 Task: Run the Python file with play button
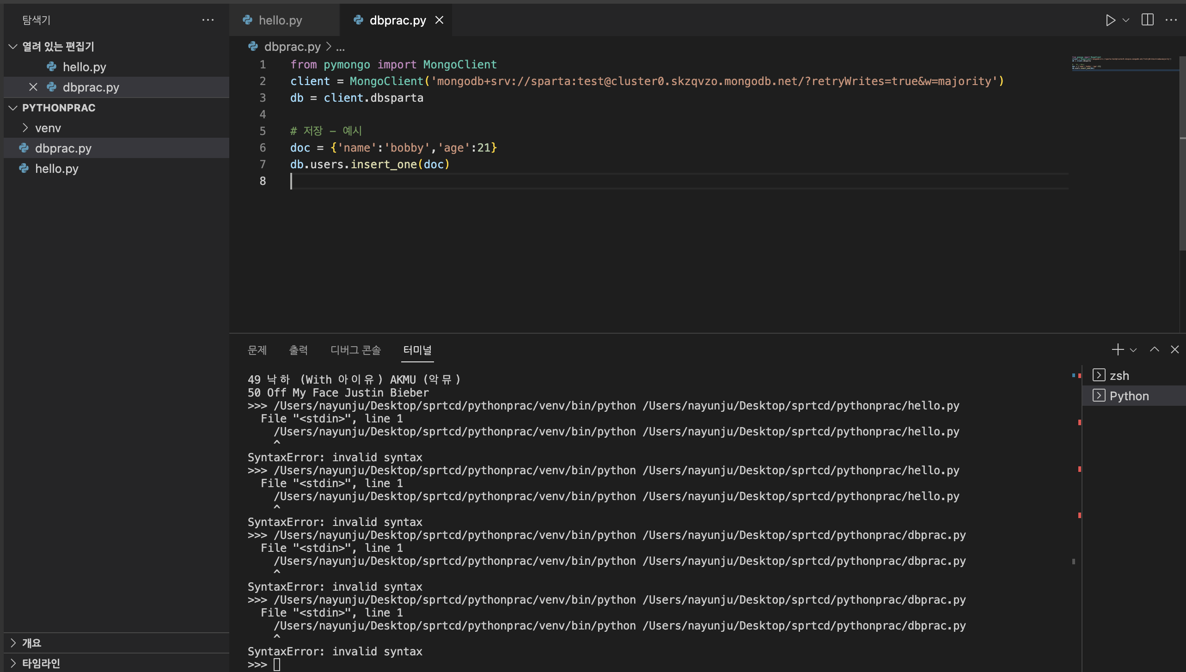coord(1110,20)
